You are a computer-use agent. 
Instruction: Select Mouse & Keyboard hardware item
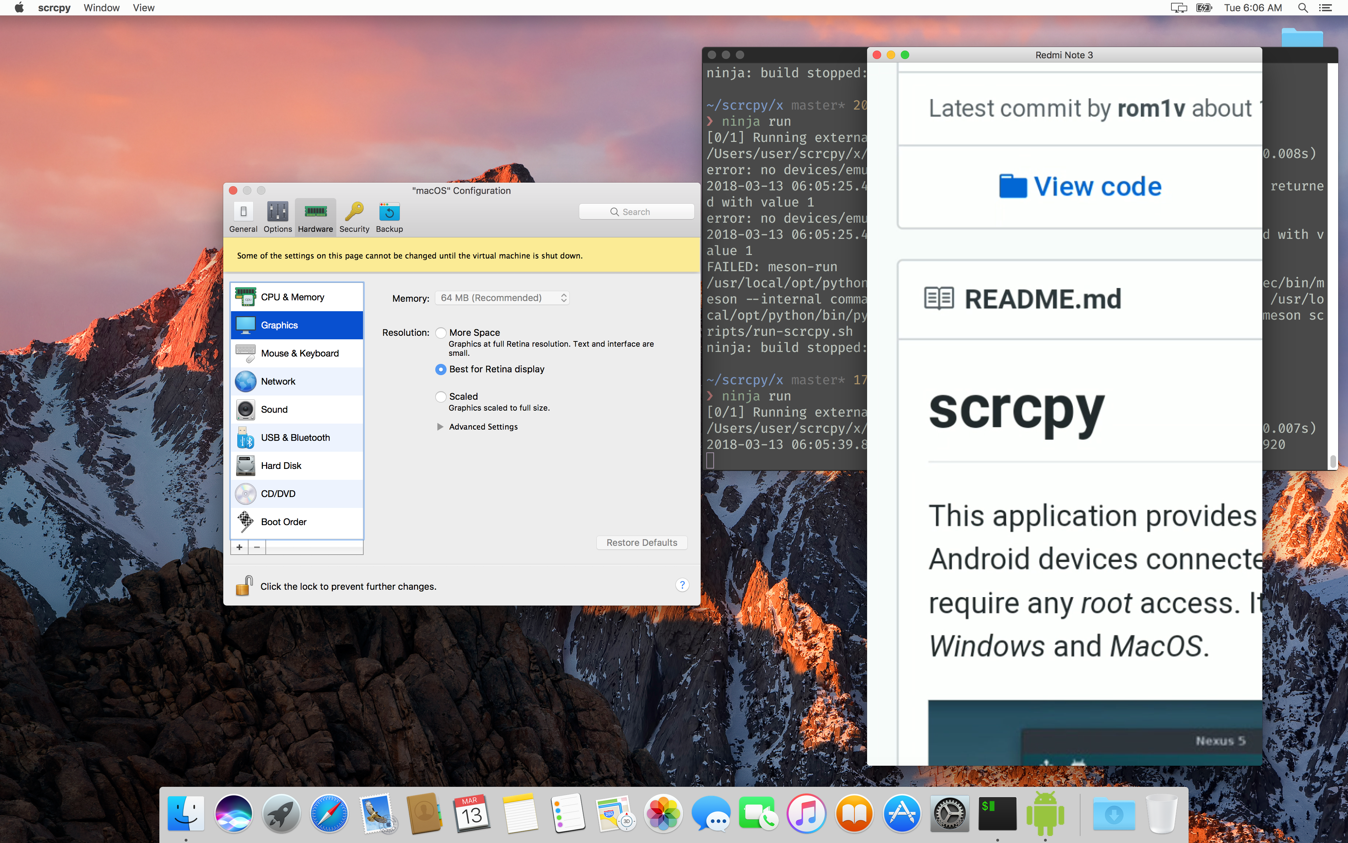click(x=297, y=353)
